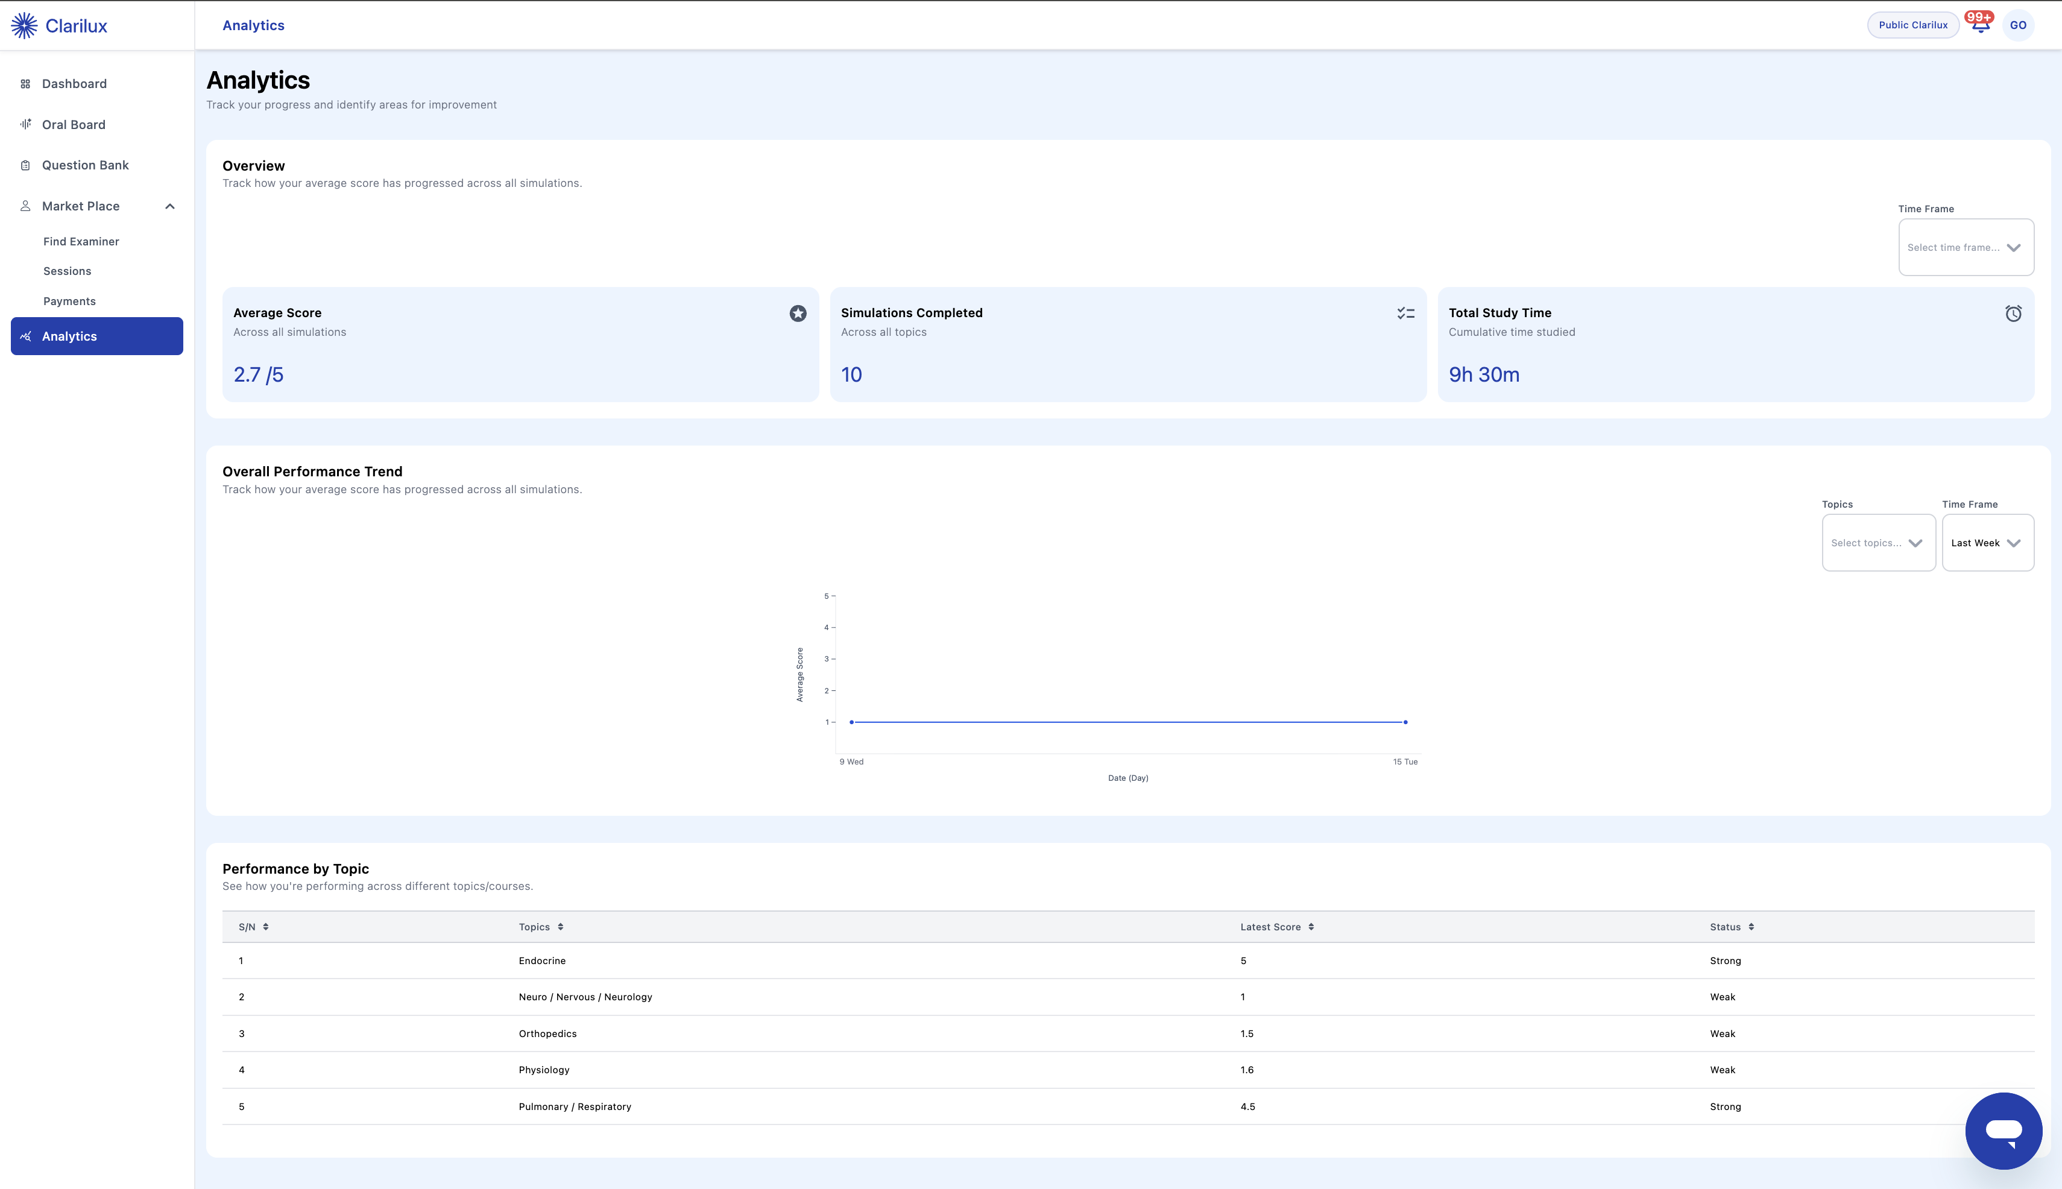Click the Dashboard grid icon in sidebar
Screen dimensions: 2062x1189
click(x=25, y=84)
